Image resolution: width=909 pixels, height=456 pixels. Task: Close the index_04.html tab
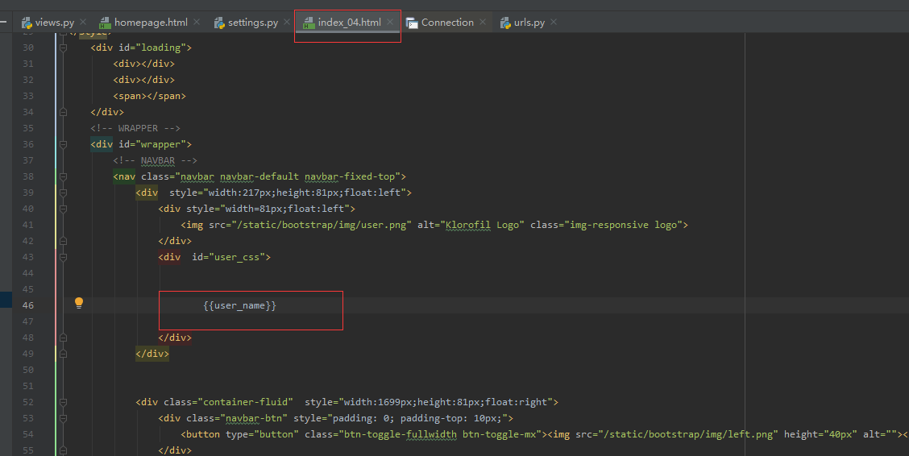[390, 22]
